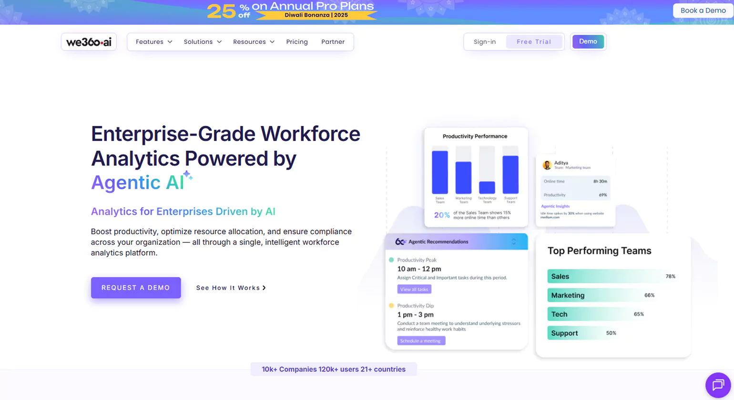The height and width of the screenshot is (400, 734).
Task: Click the we360.ai logo
Action: click(x=89, y=42)
